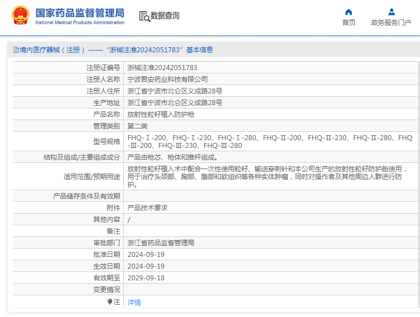Open 政务服务门户 portal link
Viewport: 420px width, 317px height.
[391, 23]
